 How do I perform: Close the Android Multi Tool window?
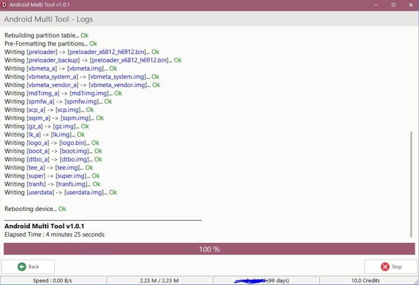pos(410,4)
